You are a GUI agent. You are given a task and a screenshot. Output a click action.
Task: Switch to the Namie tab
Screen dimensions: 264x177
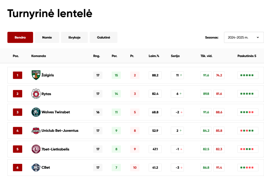(x=47, y=38)
